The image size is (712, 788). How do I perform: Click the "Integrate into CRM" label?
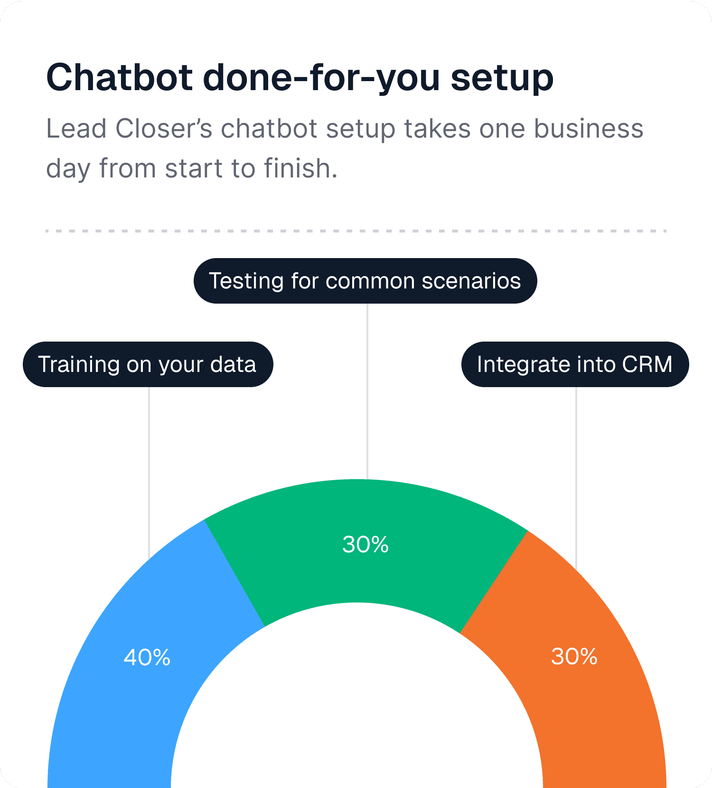(x=575, y=364)
